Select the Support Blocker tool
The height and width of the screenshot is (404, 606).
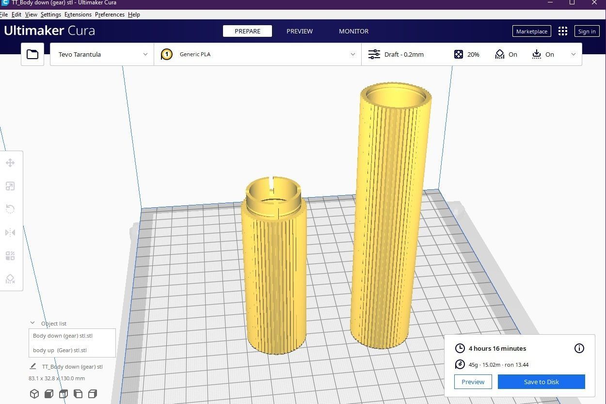tap(10, 279)
